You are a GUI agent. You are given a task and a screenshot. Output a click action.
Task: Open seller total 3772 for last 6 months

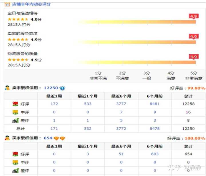pyautogui.click(x=121, y=129)
